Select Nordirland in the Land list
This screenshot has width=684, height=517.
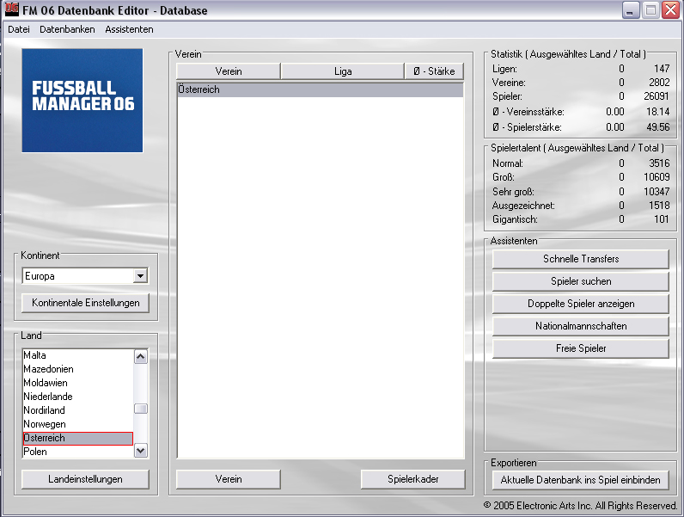pyautogui.click(x=77, y=410)
